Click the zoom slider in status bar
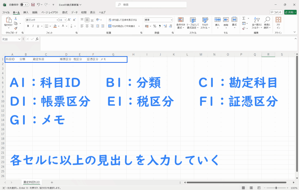 pyautogui.click(x=276, y=188)
